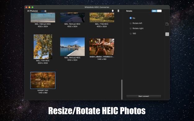This screenshot has height=121, width=194.
Task: Click the green zoom window button
Action: (x=33, y=7)
